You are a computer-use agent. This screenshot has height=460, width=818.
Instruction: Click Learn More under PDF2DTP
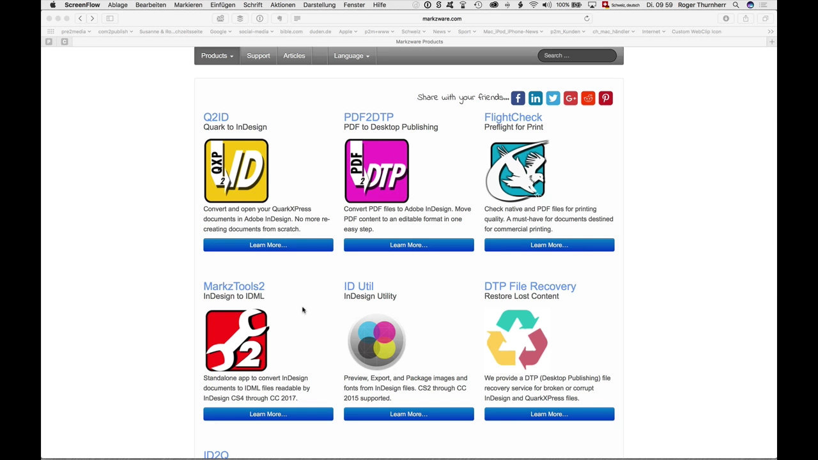tap(409, 245)
